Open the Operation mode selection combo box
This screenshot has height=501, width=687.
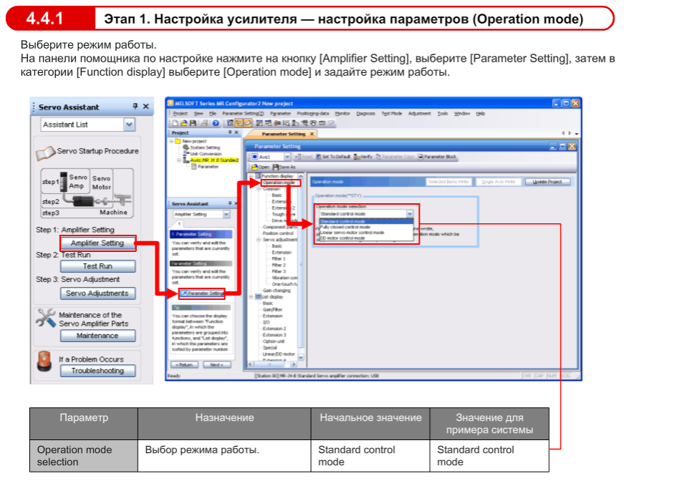(409, 213)
